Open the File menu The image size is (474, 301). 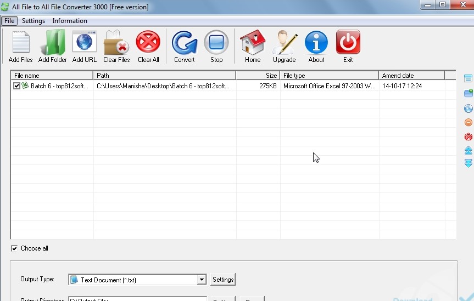point(9,21)
